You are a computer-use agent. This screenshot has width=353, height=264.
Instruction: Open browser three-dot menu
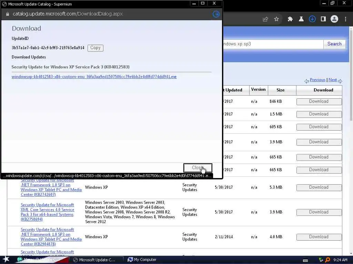point(345,19)
